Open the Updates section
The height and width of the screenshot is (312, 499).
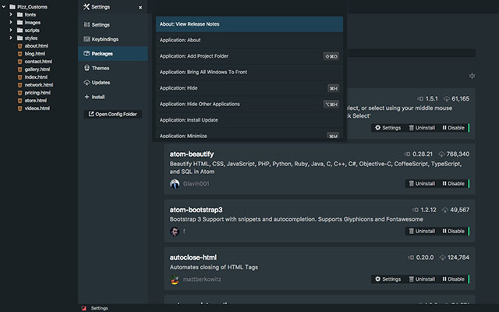pos(112,83)
